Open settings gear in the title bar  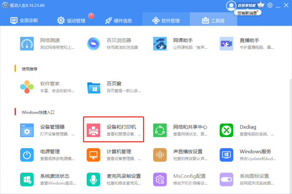(270, 5)
